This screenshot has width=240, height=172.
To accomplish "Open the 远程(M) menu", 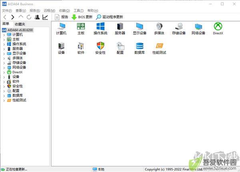I will [x=50, y=10].
